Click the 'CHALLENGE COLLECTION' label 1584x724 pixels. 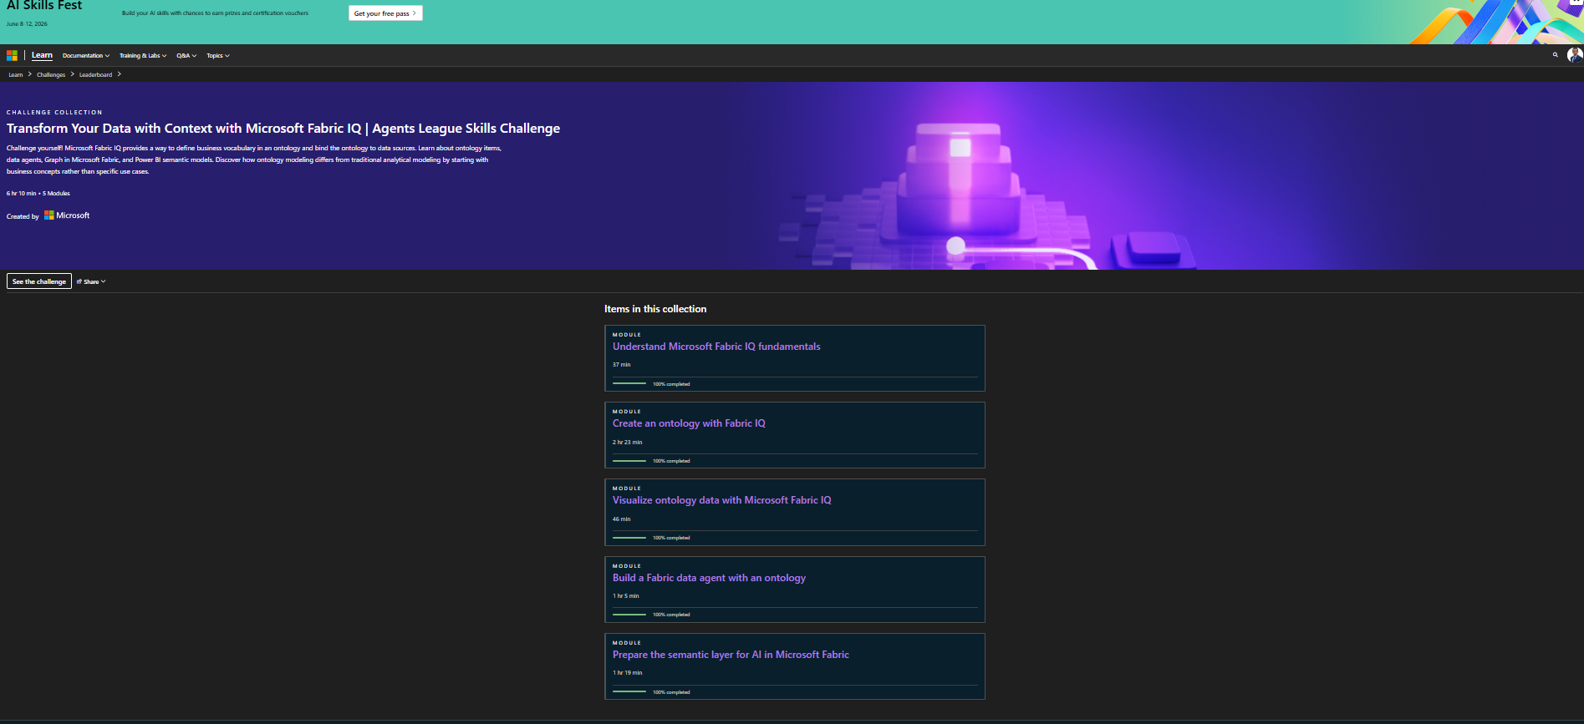click(x=54, y=112)
